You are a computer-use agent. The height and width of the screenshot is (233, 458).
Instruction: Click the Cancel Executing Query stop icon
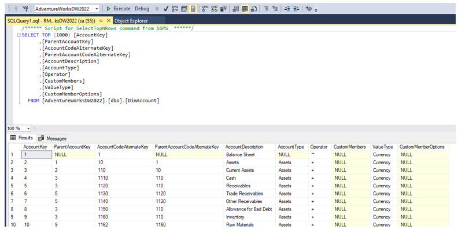click(x=157, y=9)
